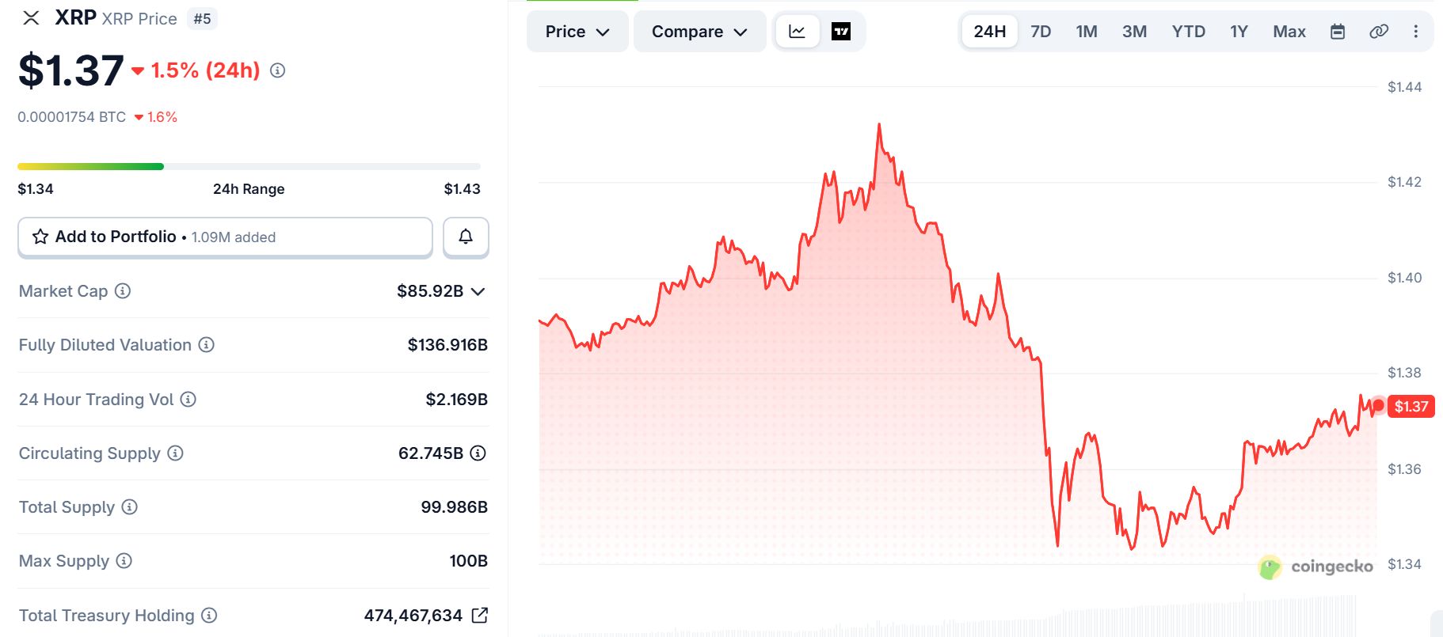
Task: Click the #5 rank badge
Action: (x=202, y=18)
